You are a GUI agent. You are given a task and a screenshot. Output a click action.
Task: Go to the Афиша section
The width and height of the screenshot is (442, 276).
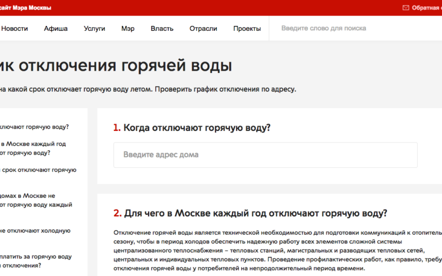point(56,28)
